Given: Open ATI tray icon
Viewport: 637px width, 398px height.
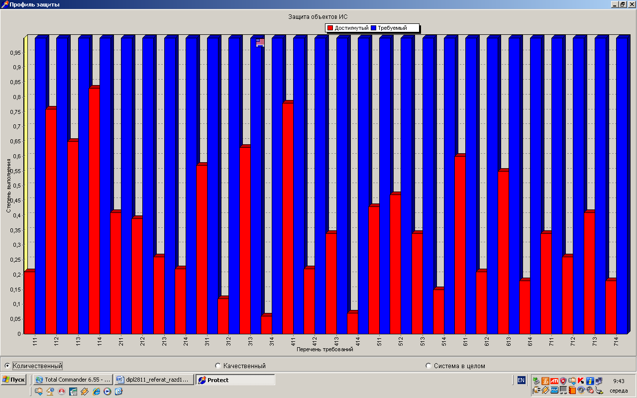Looking at the screenshot, I should [x=554, y=381].
